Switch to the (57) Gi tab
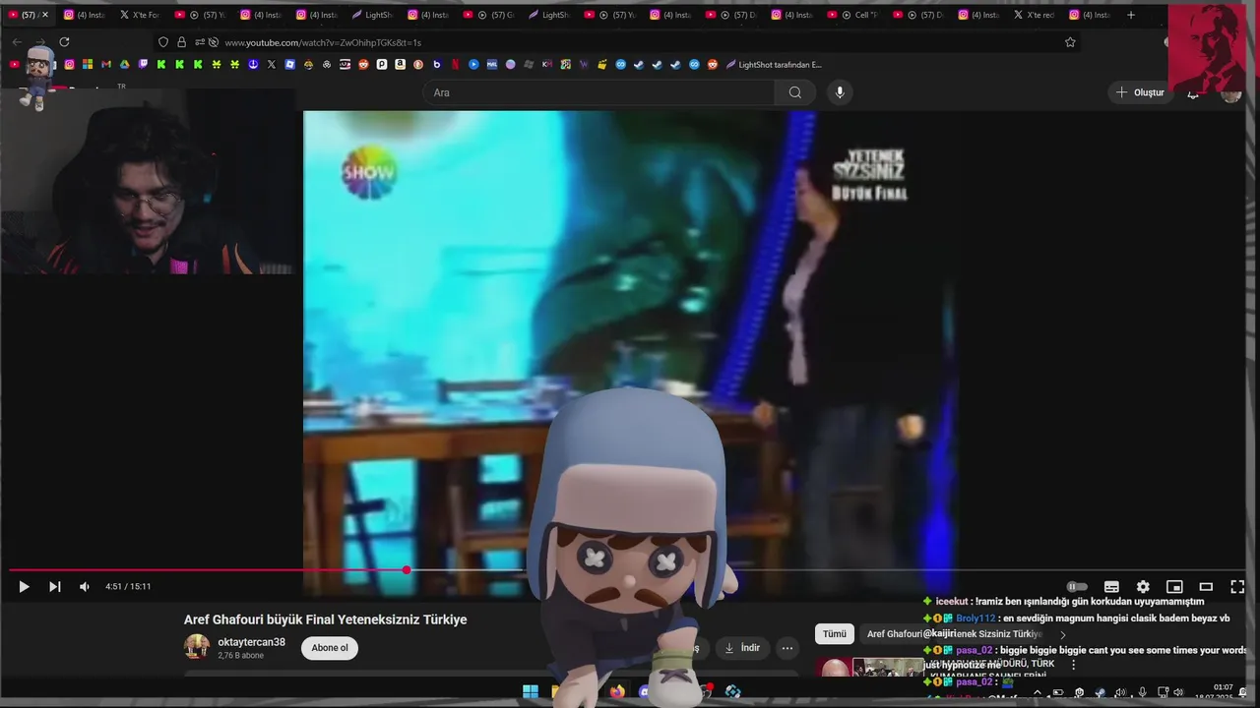The image size is (1260, 708). tap(489, 15)
